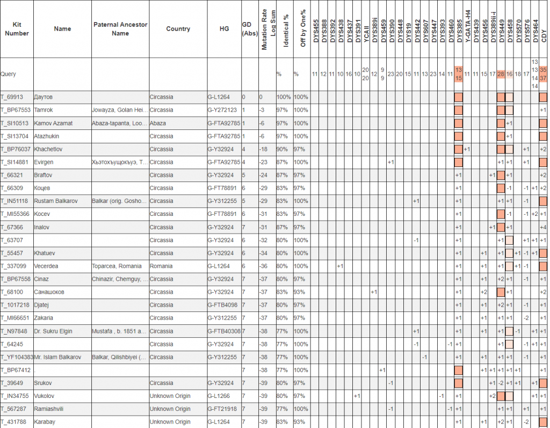Viewport: 550px width, 428px height.
Task: Click the GD (Abs) column header
Action: pos(250,29)
